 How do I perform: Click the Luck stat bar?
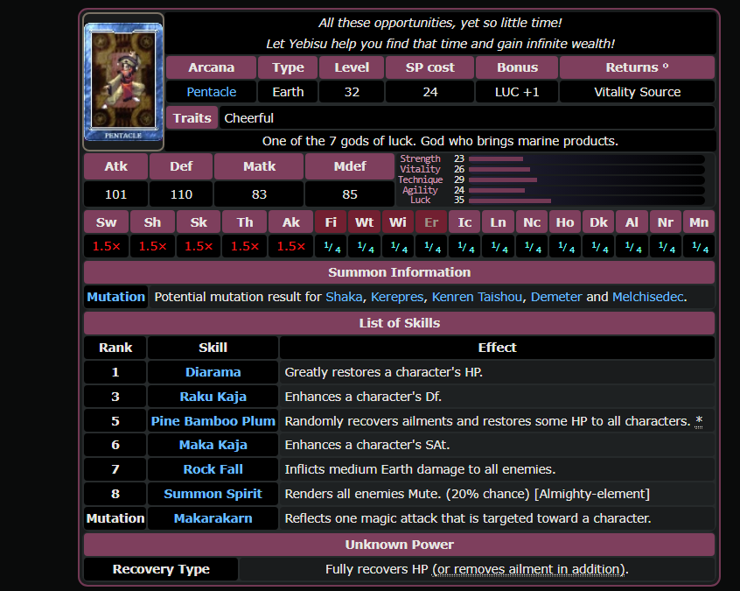[x=587, y=201]
